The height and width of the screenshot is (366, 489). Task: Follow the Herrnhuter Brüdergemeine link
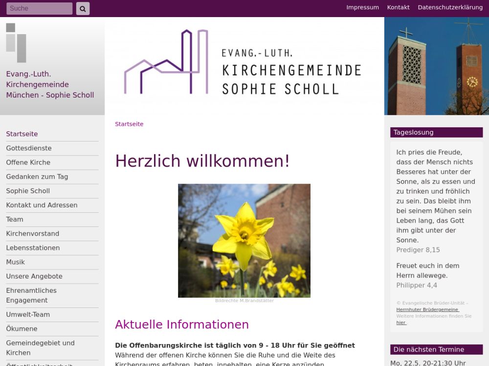[427, 309]
